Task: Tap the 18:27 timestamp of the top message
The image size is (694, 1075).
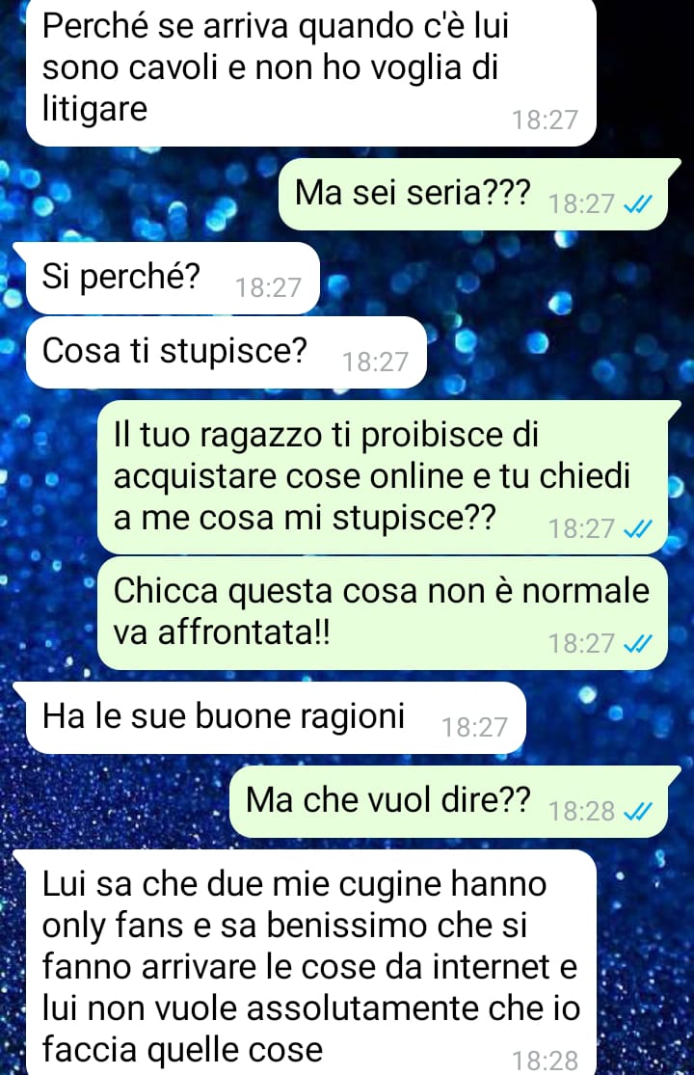Action: [x=546, y=120]
